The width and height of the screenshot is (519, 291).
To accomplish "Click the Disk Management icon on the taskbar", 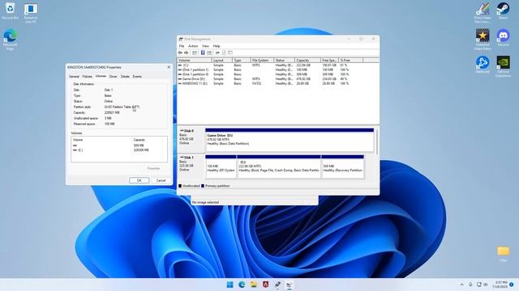I will pos(290,285).
